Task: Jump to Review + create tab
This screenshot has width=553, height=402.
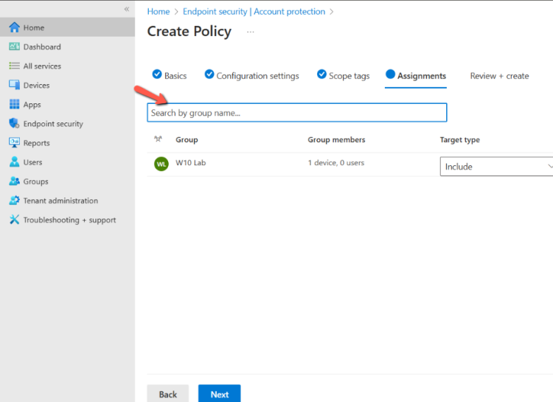Action: (x=499, y=75)
